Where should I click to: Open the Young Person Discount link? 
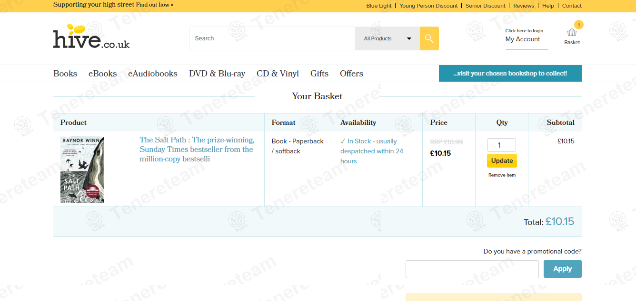click(428, 6)
